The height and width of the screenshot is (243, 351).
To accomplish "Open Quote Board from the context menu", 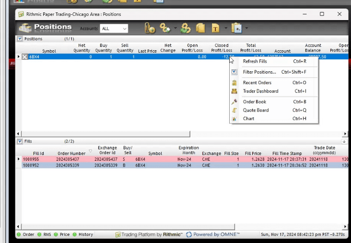I will click(256, 110).
